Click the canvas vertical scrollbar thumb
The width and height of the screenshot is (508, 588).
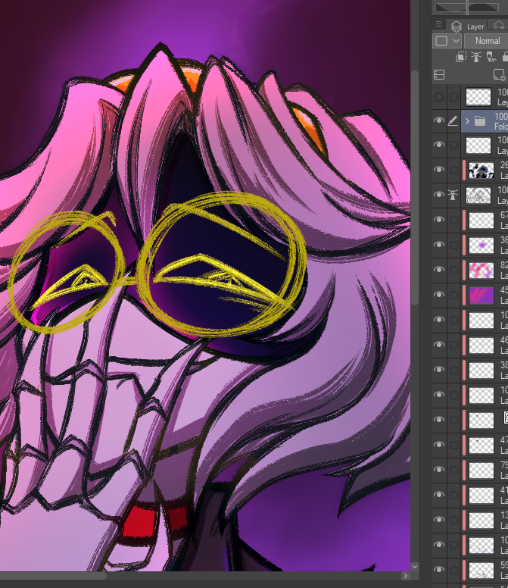415,187
